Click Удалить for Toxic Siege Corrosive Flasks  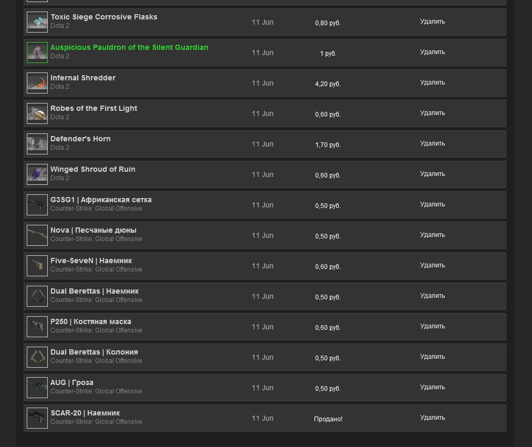pyautogui.click(x=432, y=22)
